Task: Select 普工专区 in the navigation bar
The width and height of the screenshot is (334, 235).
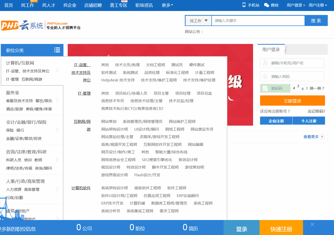Action: 118,5
